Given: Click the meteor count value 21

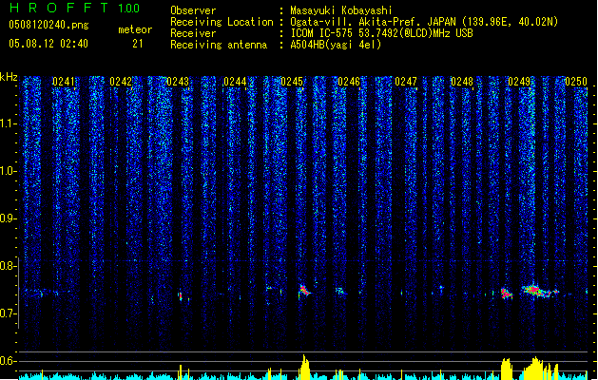Looking at the screenshot, I should [138, 44].
